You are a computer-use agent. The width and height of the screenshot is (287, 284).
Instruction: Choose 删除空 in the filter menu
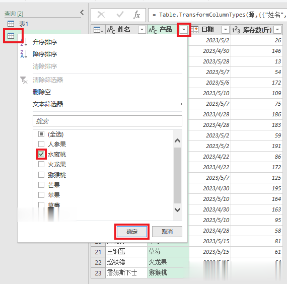(42, 92)
